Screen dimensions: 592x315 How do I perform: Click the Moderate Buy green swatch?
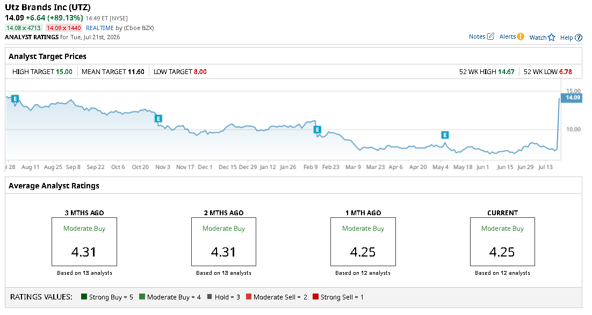point(142,297)
